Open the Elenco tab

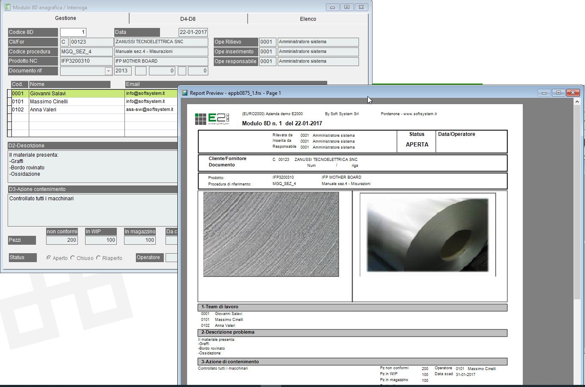(308, 19)
